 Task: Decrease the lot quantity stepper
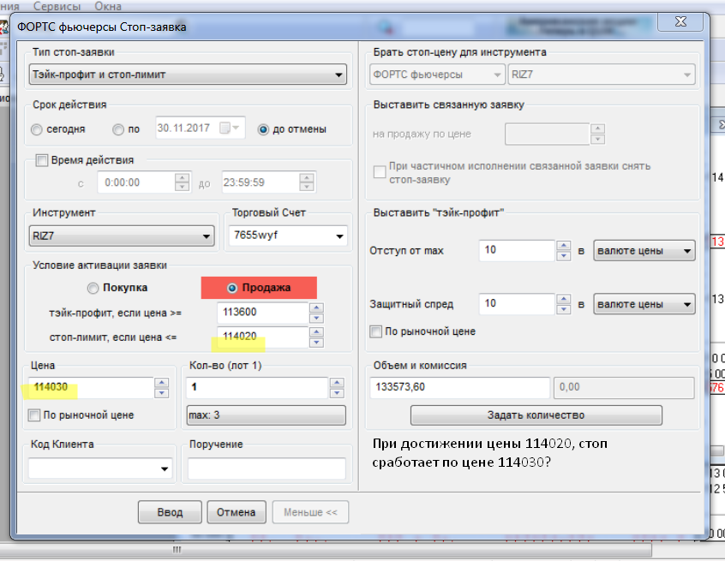click(x=337, y=393)
